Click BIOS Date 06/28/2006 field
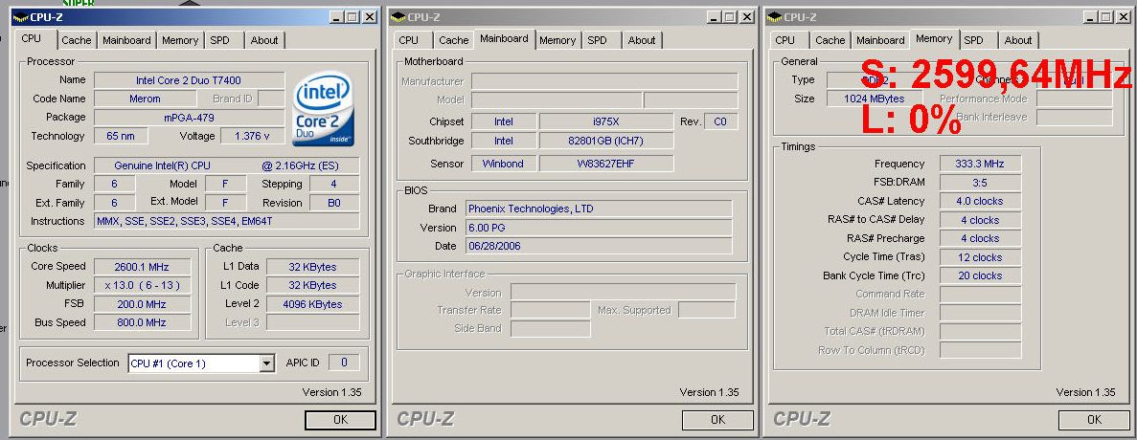Viewport: 1137px width, 440px height. pos(599,246)
